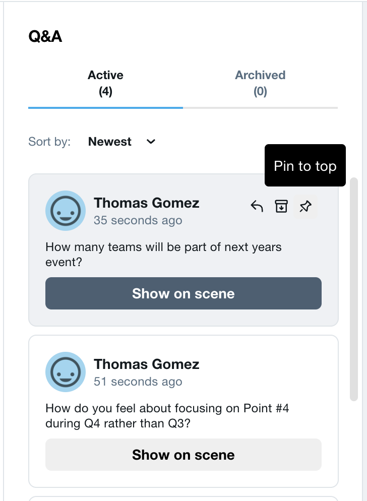Click Thomas Gomez avatar on 35 seconds question
Image resolution: width=367 pixels, height=501 pixels.
click(66, 211)
